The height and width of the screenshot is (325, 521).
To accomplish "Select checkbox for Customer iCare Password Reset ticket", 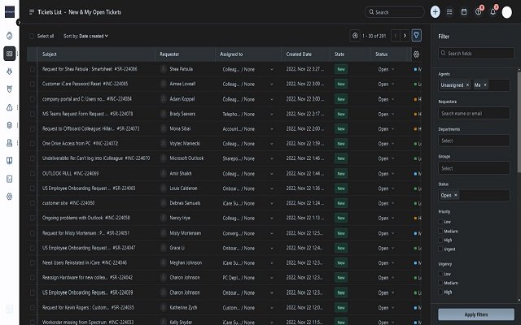I will (32, 84).
